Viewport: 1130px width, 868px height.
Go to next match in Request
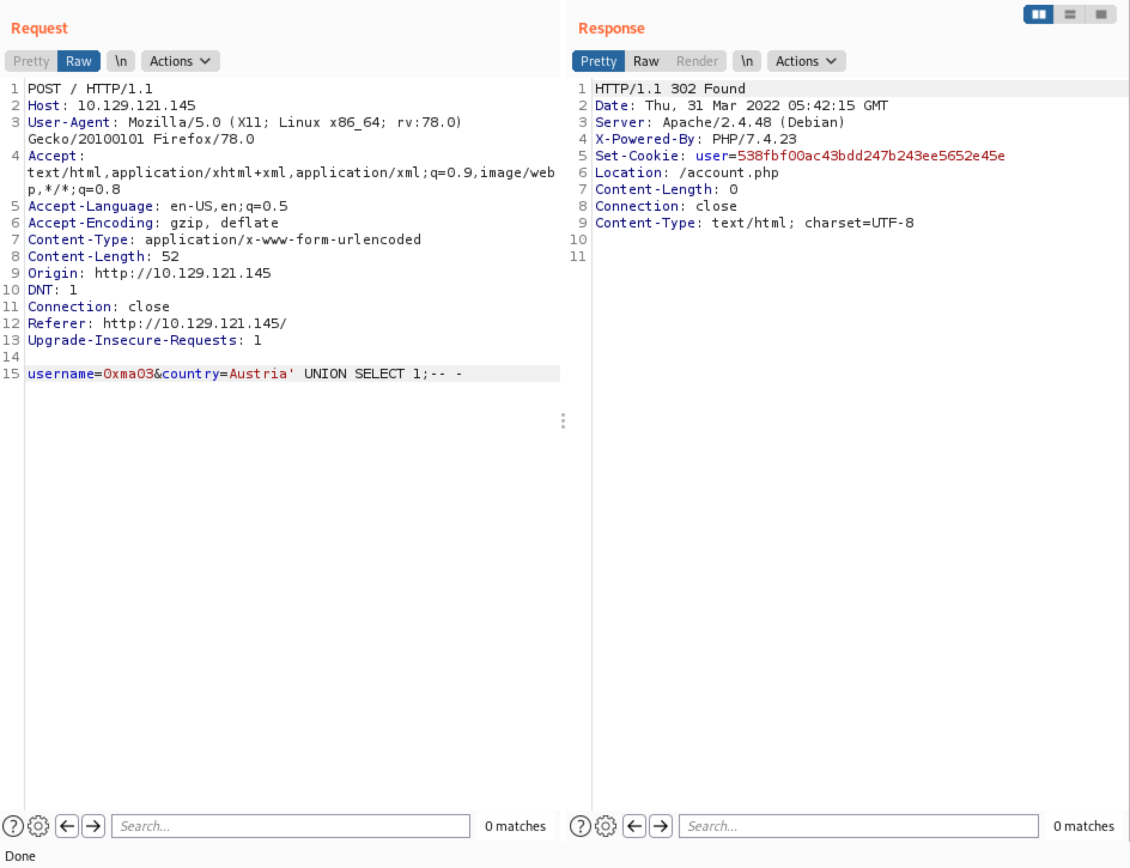pos(93,826)
